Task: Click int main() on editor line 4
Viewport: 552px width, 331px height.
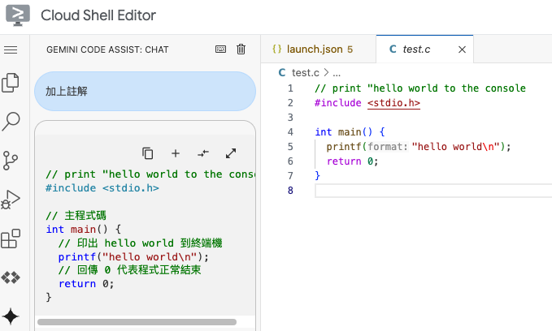Action: click(x=344, y=132)
